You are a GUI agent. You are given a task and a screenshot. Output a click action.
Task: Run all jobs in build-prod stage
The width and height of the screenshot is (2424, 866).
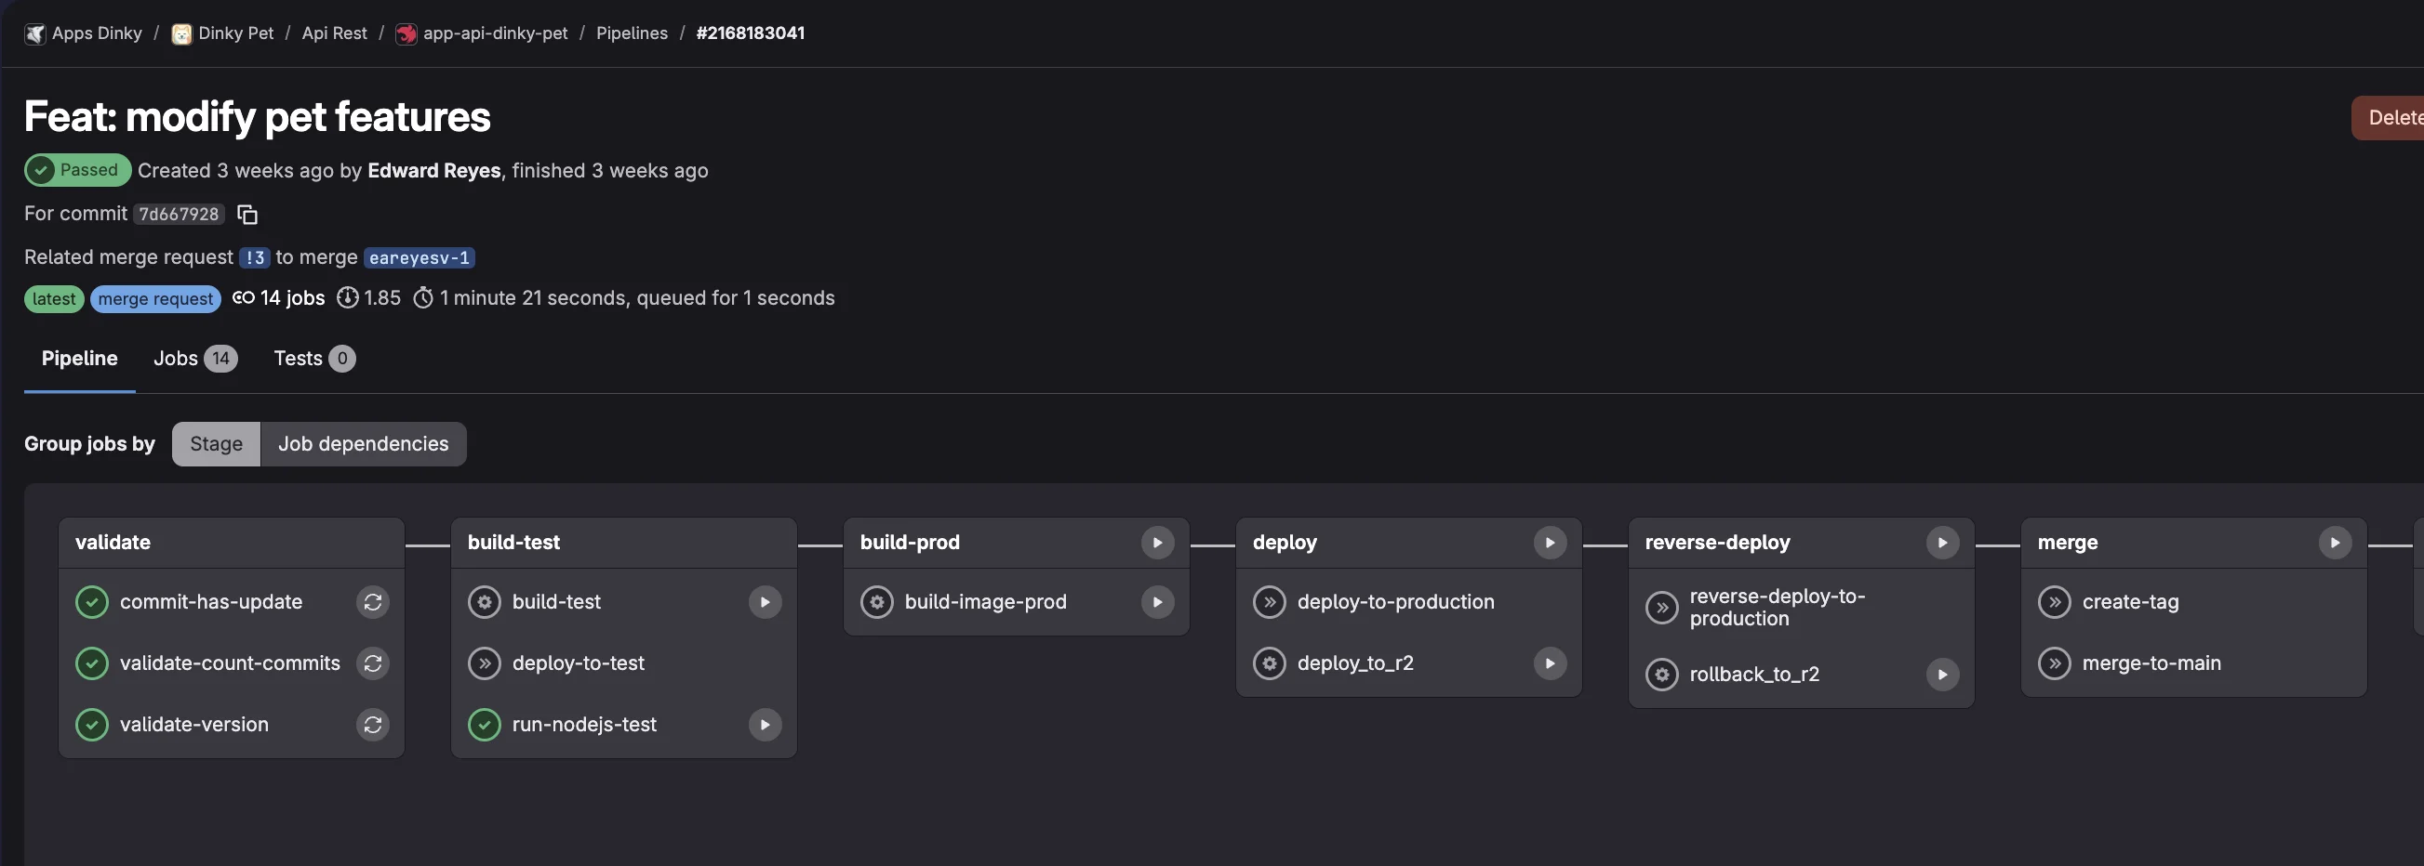[x=1157, y=542]
